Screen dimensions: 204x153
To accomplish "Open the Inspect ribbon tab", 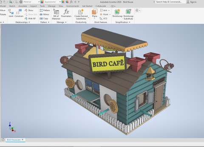I will pos(34,6).
